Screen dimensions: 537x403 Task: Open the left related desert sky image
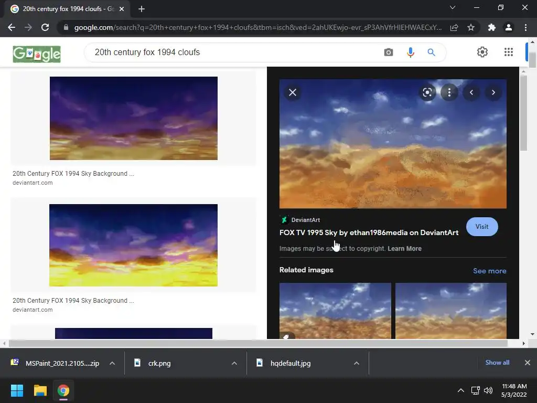[x=335, y=311]
